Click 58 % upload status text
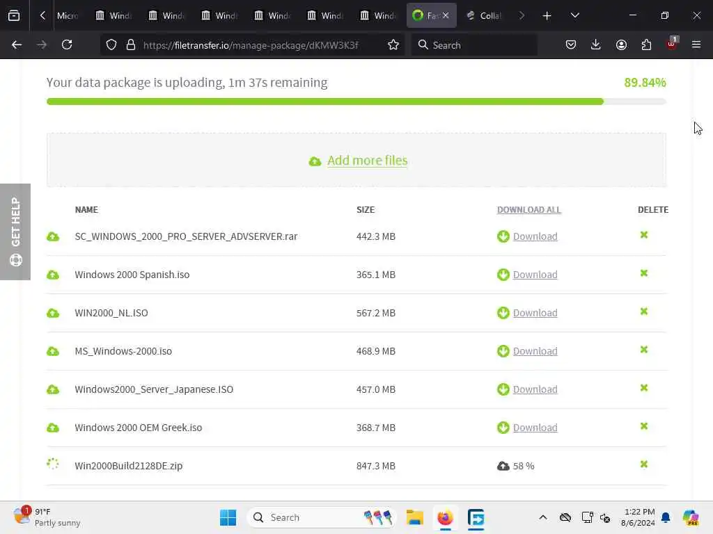 [x=524, y=466]
